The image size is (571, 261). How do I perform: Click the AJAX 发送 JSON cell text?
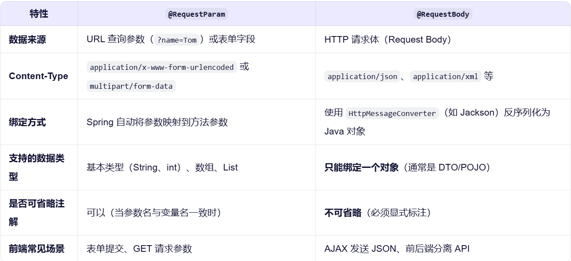[x=397, y=249]
